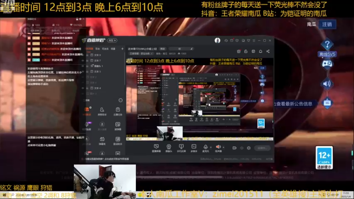This screenshot has height=199, width=354.
Task: Click the user avatar in title bar
Action: (217, 40)
